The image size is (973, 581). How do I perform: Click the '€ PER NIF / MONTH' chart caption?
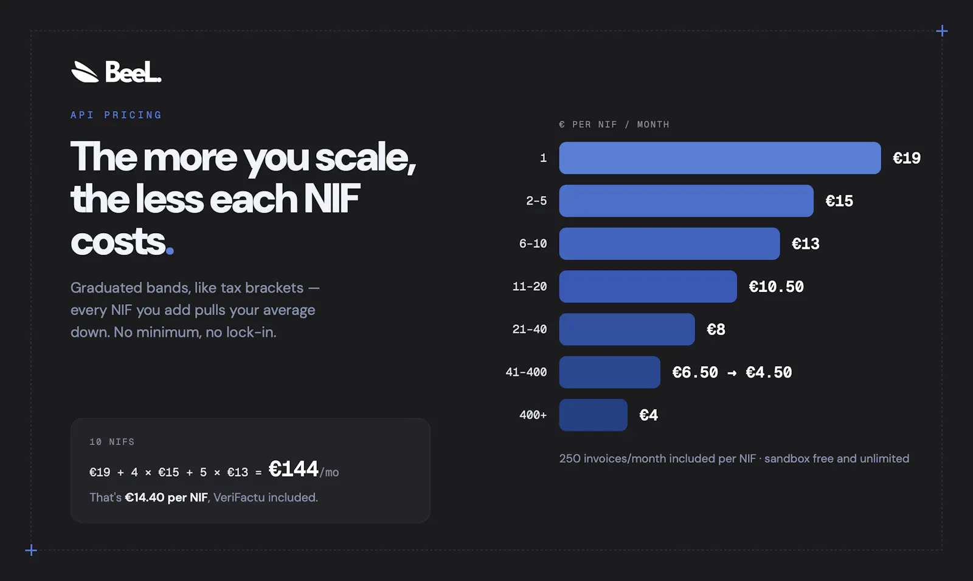click(614, 124)
